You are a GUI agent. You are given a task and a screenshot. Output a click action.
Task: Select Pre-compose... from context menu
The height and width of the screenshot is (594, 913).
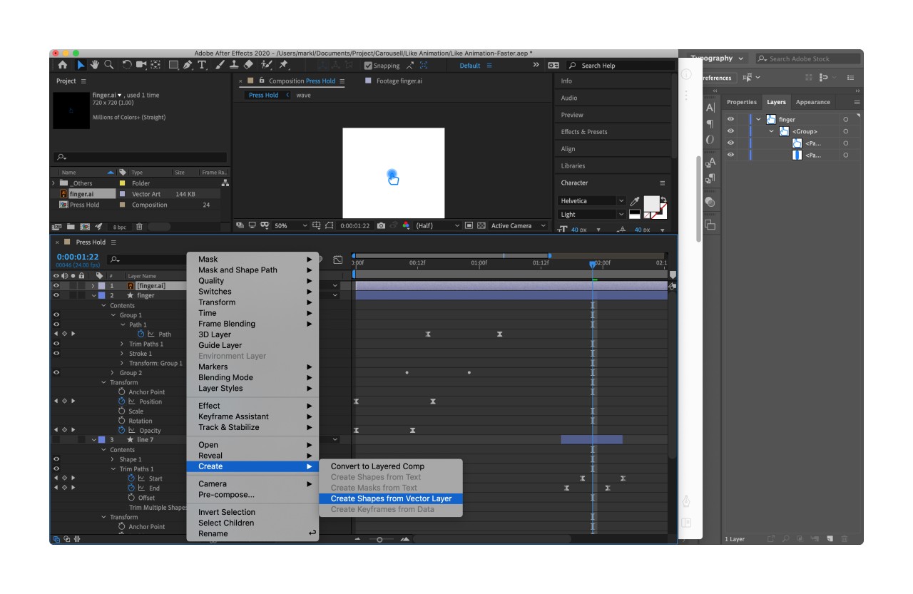click(253, 495)
